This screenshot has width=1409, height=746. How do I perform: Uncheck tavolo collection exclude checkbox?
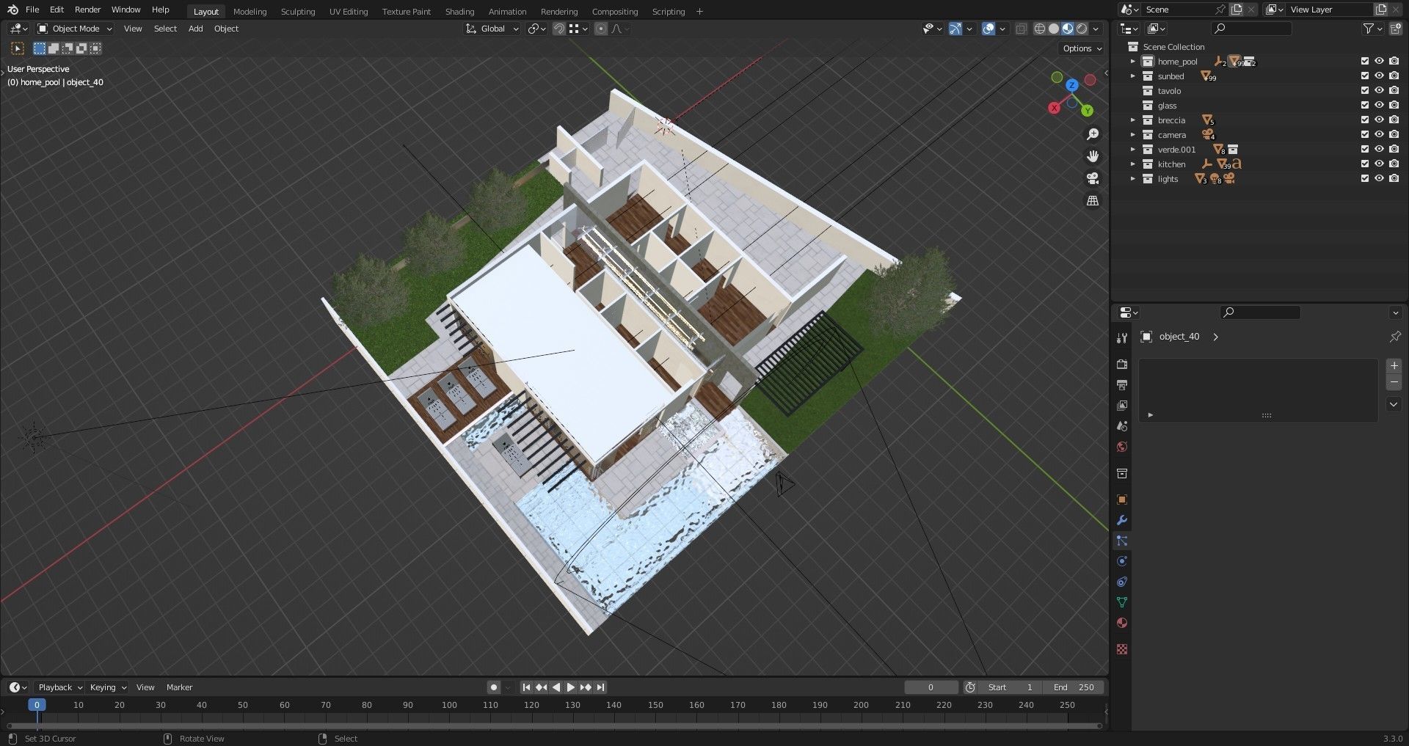tap(1365, 91)
